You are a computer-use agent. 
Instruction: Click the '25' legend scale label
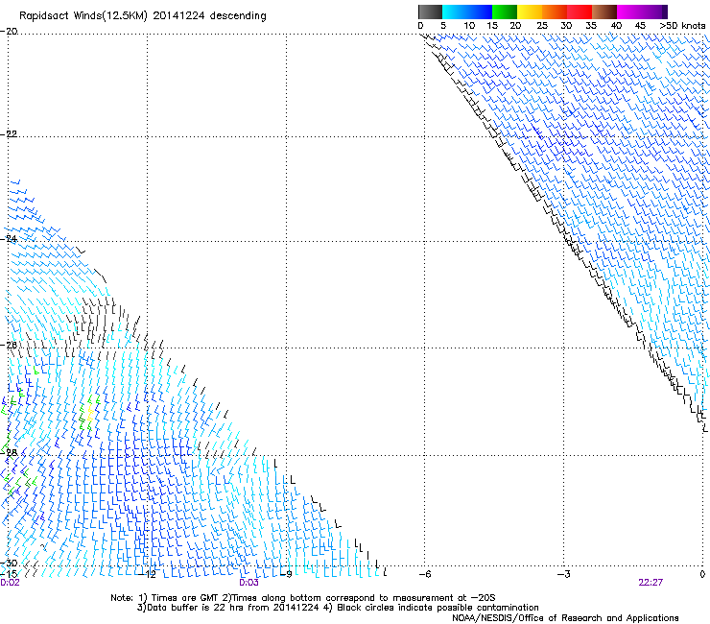click(x=542, y=26)
